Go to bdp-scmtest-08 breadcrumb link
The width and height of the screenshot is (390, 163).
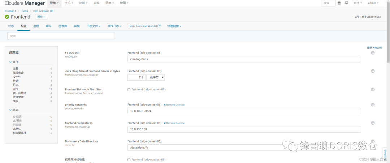tap(43, 11)
